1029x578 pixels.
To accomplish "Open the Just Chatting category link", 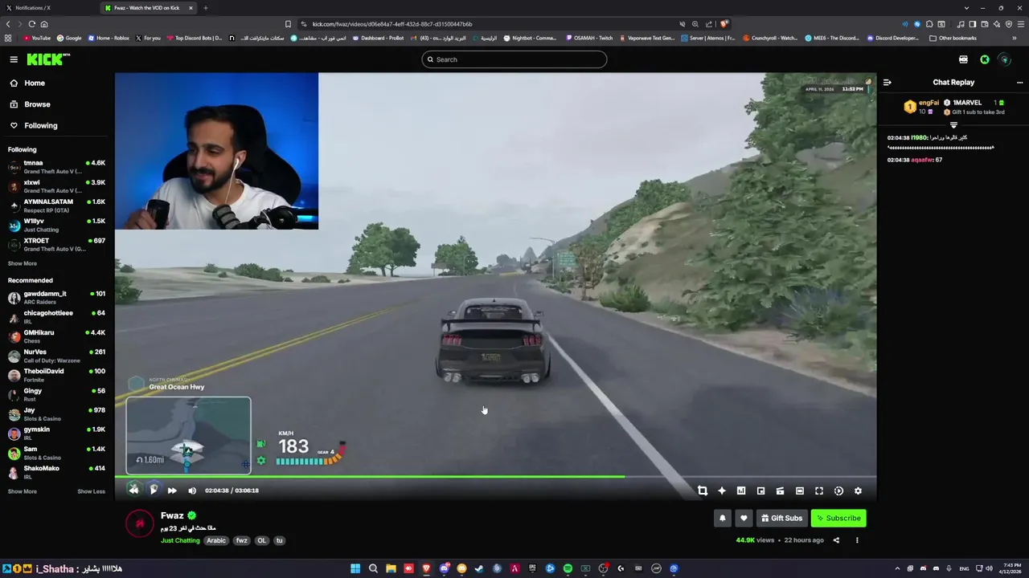I will click(x=180, y=540).
